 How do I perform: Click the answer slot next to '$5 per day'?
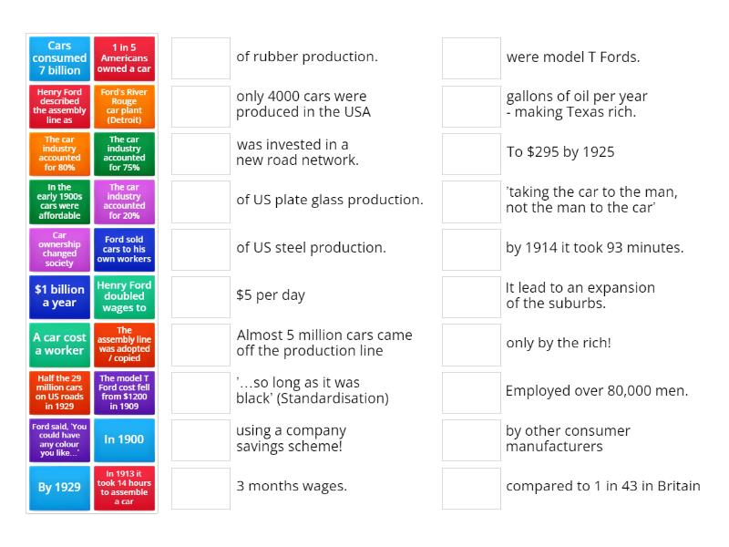click(x=200, y=296)
